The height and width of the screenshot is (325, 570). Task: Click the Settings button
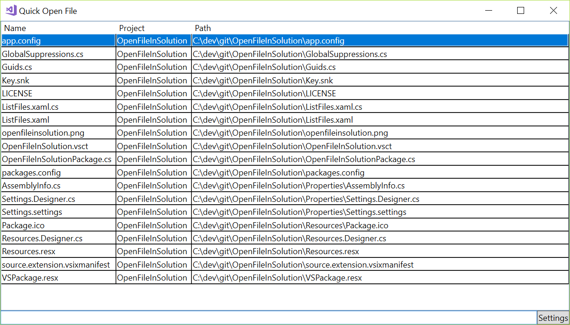(553, 318)
